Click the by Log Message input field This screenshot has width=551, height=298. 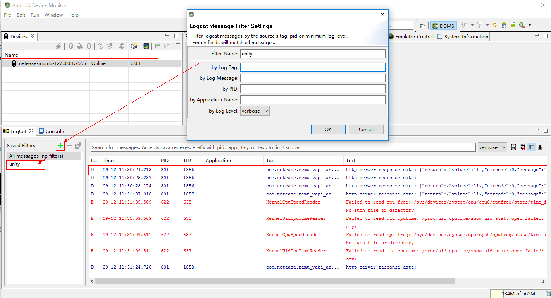313,78
